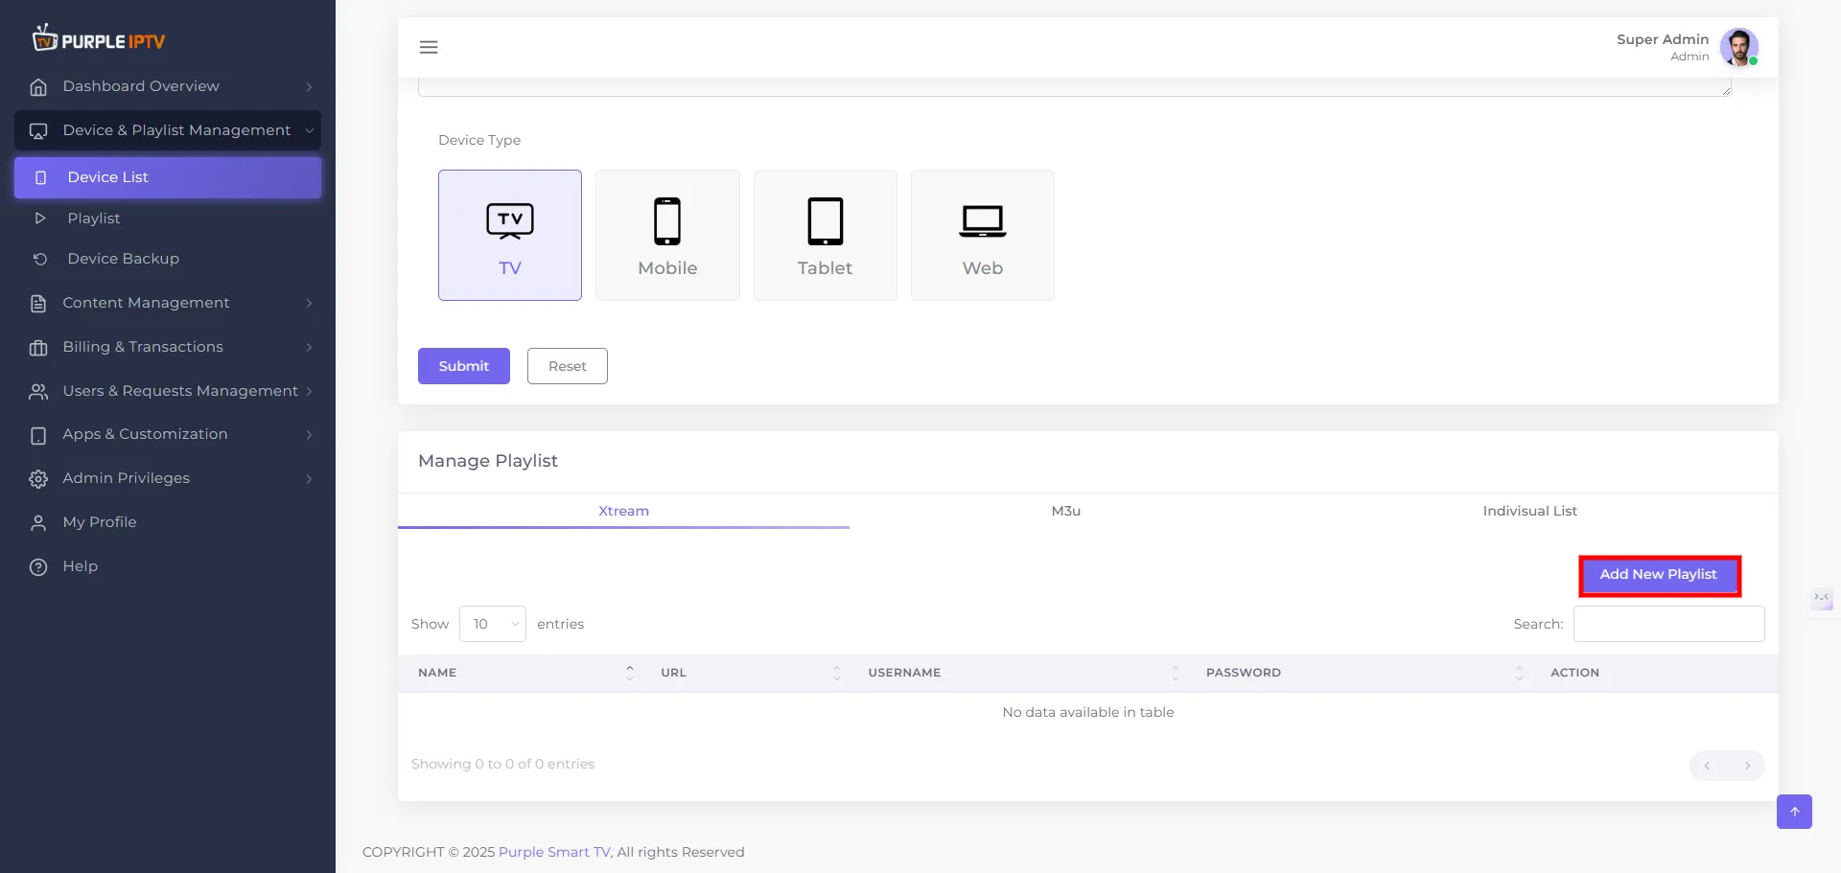Open Device List in the sidebar
This screenshot has height=873, width=1841.
click(x=168, y=177)
